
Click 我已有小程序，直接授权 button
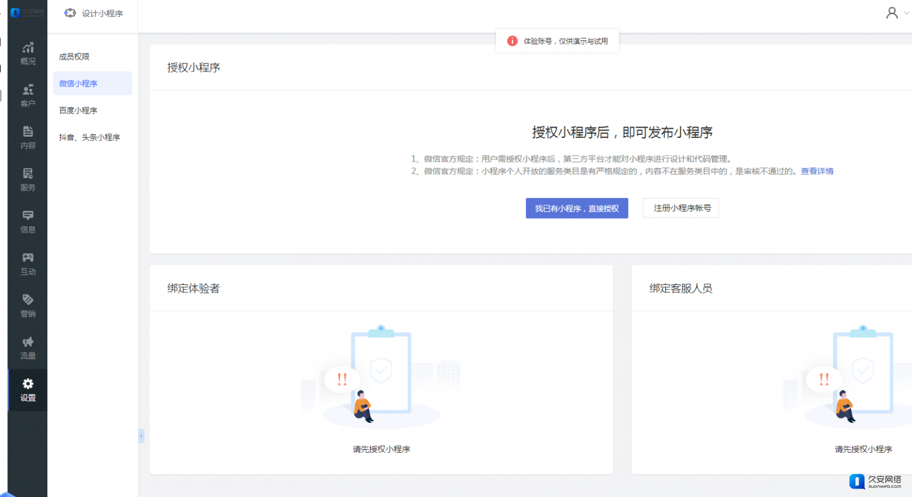tap(576, 208)
